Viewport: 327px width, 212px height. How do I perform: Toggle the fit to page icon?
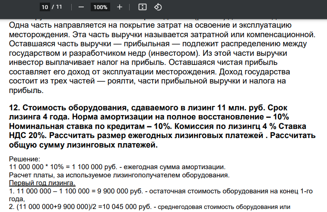coord(143,7)
